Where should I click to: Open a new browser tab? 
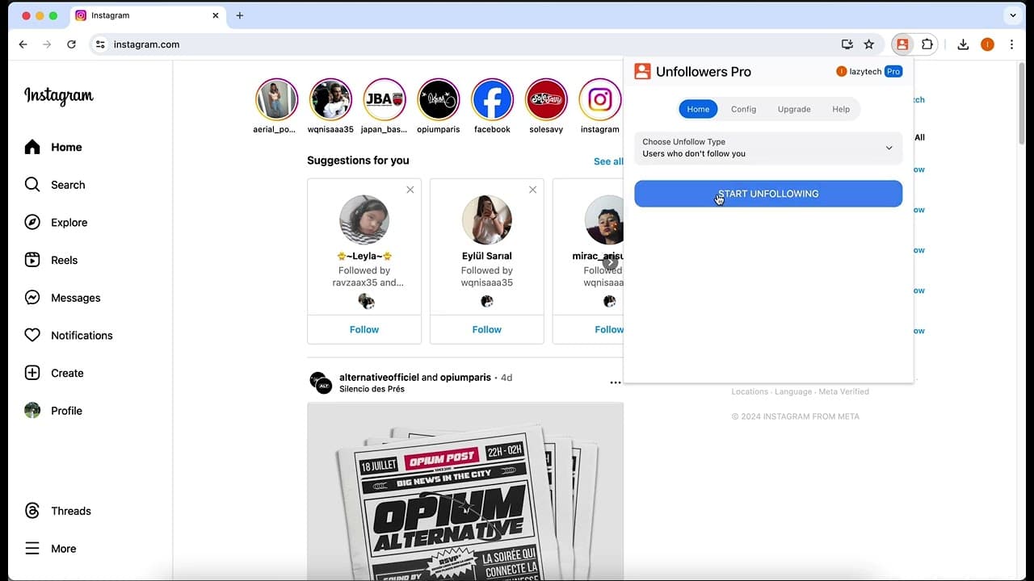click(240, 15)
